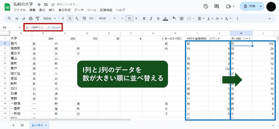The width and height of the screenshot is (279, 129).
Task: Click the document title 弘前の大字
Action: tap(23, 4)
